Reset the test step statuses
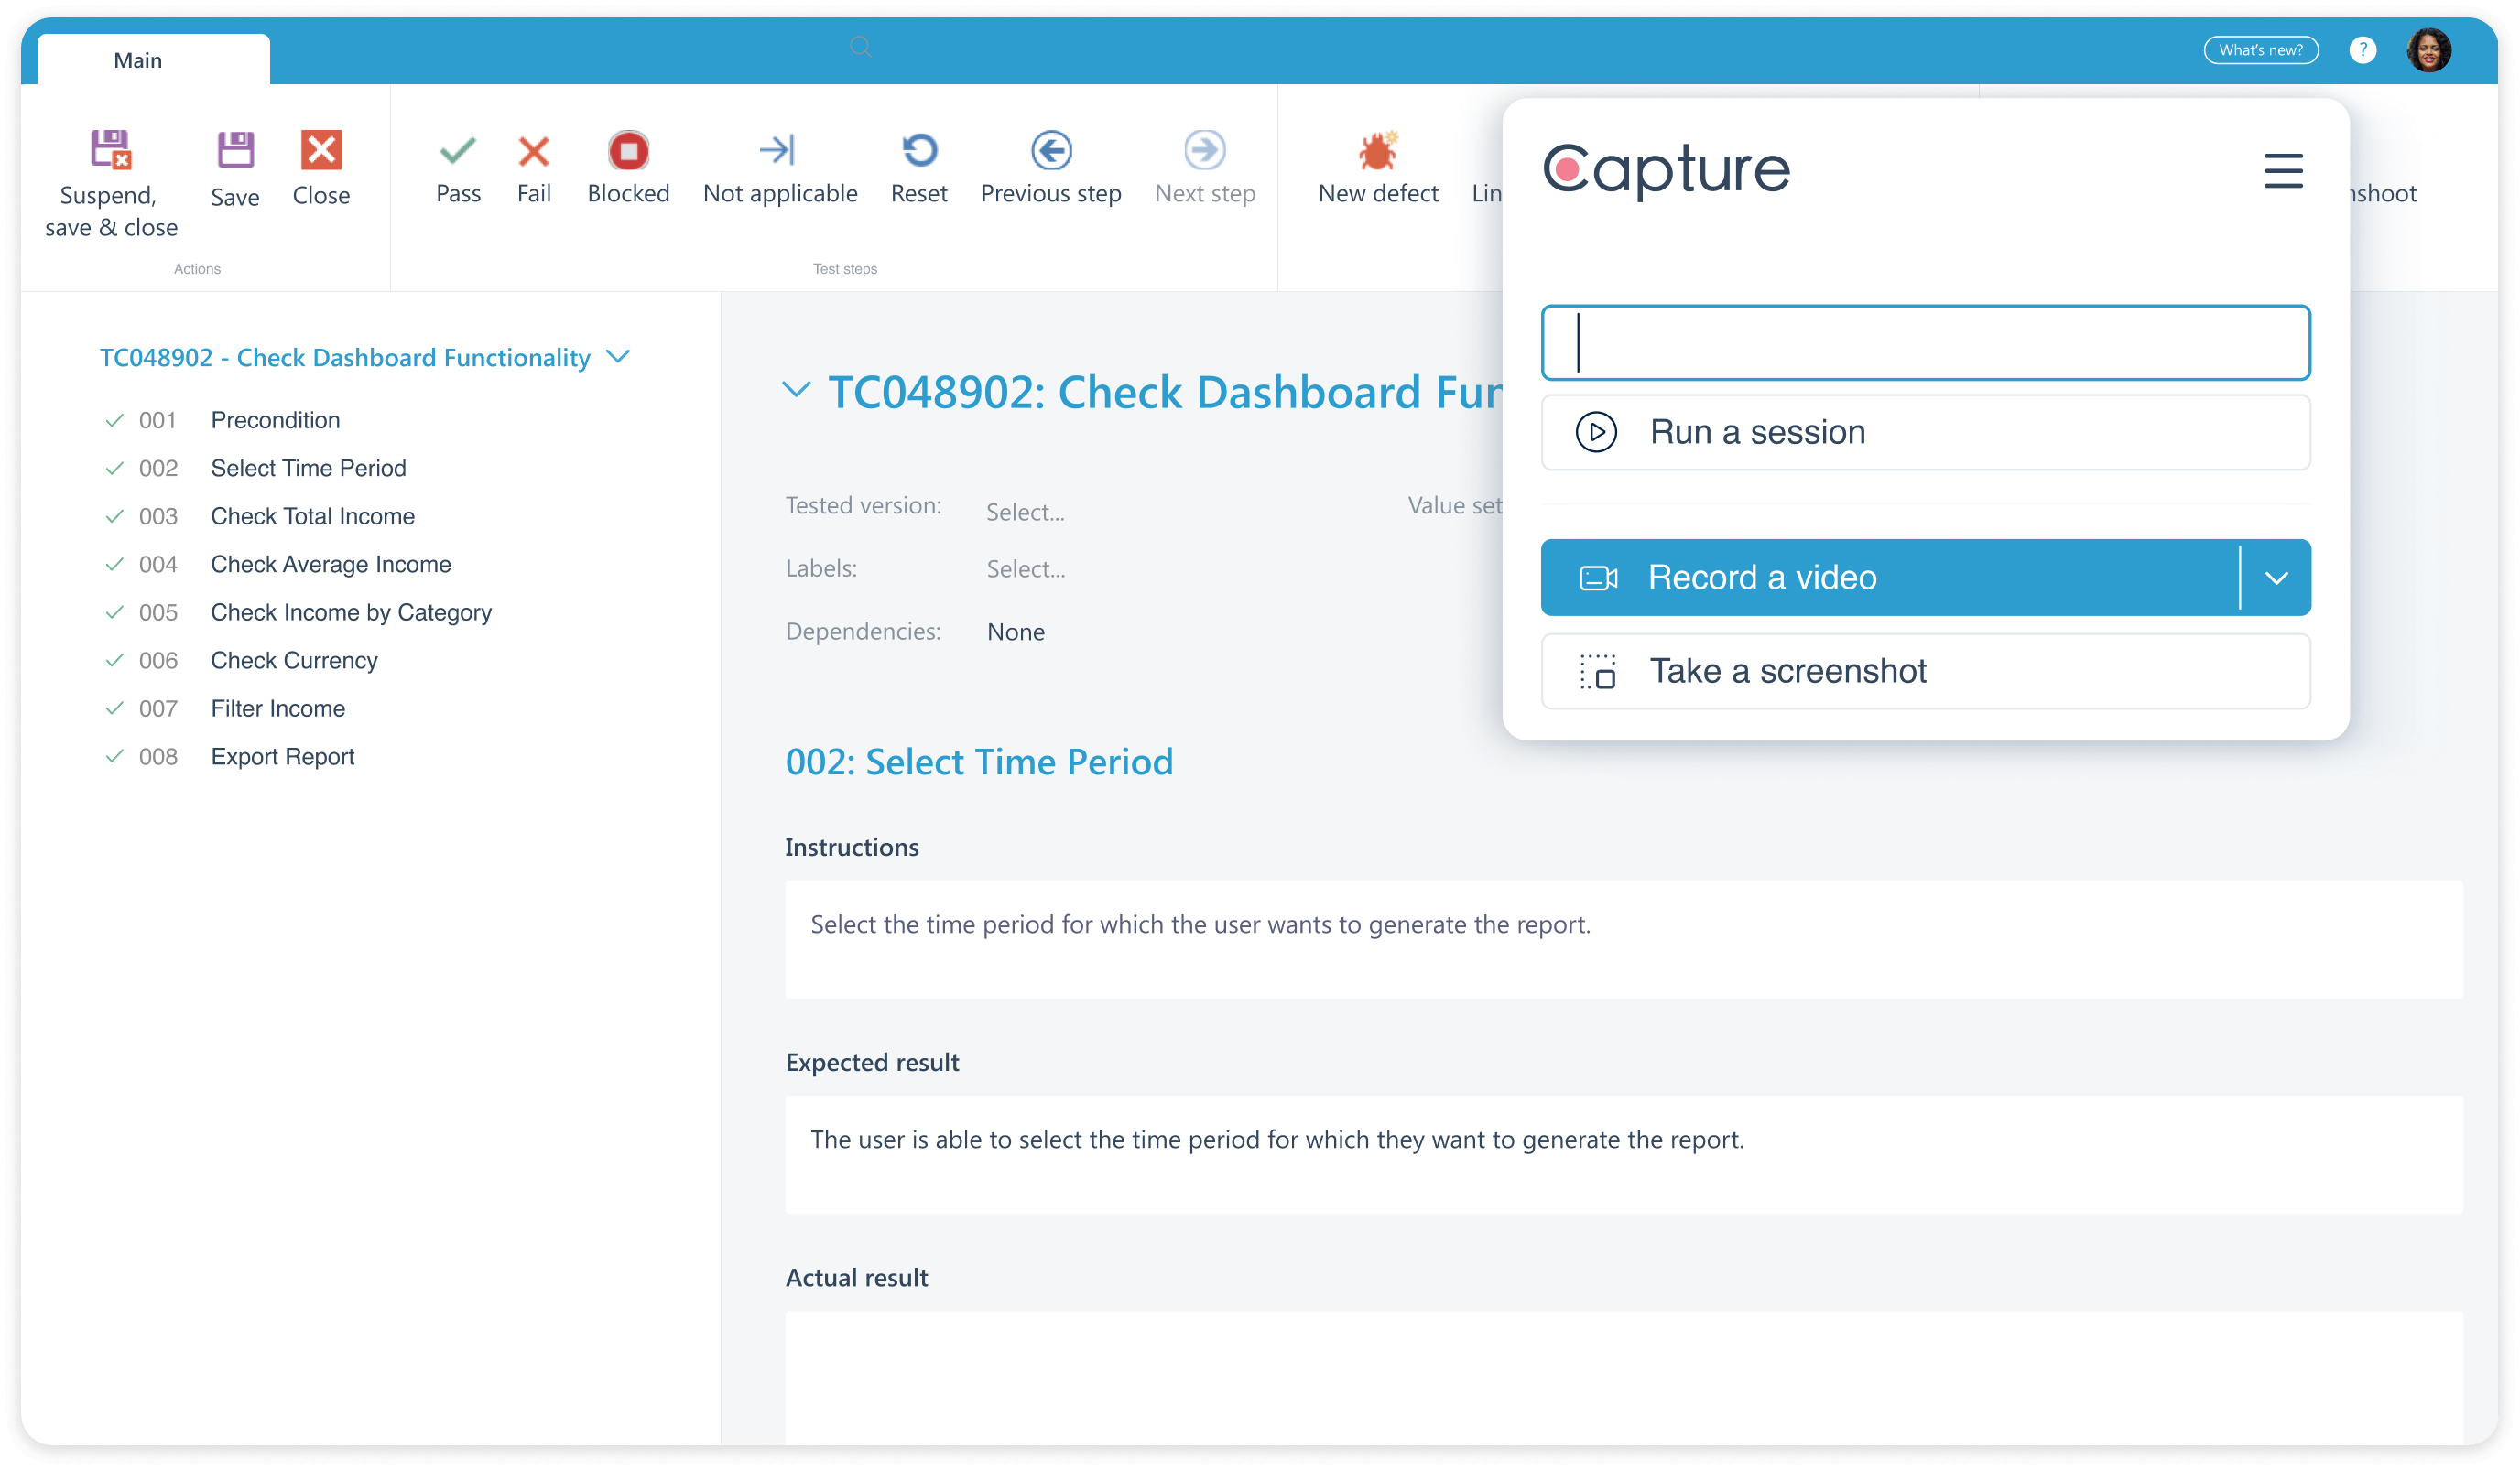The height and width of the screenshot is (1470, 2520). pyautogui.click(x=919, y=167)
